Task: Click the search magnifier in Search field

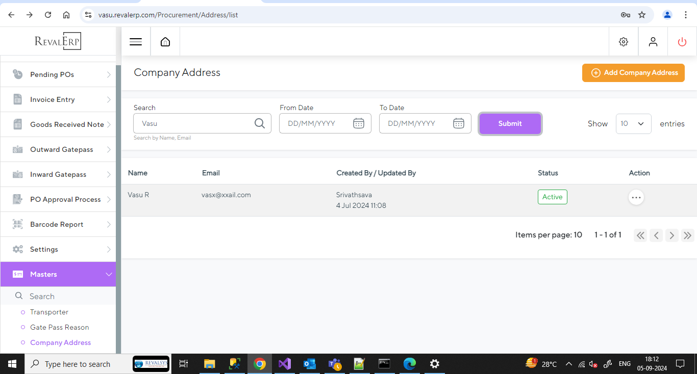Action: (x=259, y=123)
